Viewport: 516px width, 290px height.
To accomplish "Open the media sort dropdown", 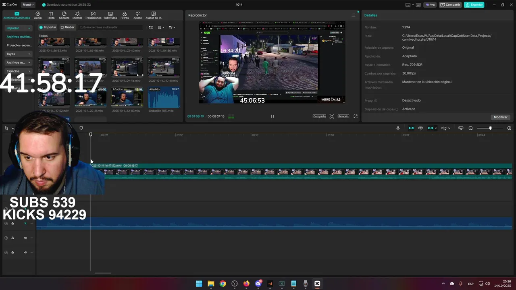I will pyautogui.click(x=161, y=27).
